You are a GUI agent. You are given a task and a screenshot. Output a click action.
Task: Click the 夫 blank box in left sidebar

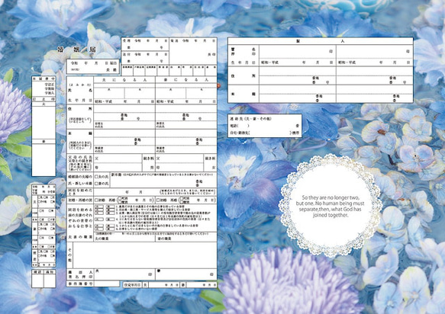point(44,123)
